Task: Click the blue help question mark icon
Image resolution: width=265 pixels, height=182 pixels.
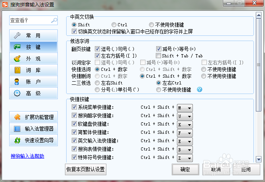Action: click(200, 90)
